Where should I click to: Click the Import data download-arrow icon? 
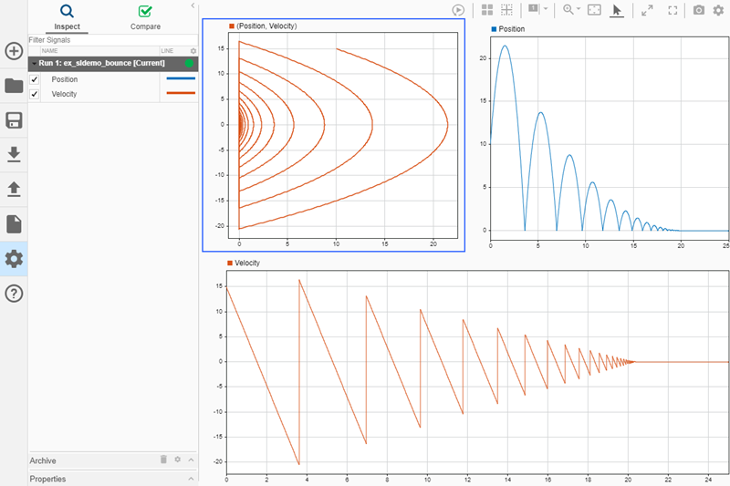coord(14,154)
